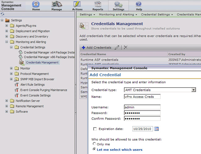Open Alert Rule Settings in tree
The height and width of the screenshot is (154, 201).
(x=32, y=85)
